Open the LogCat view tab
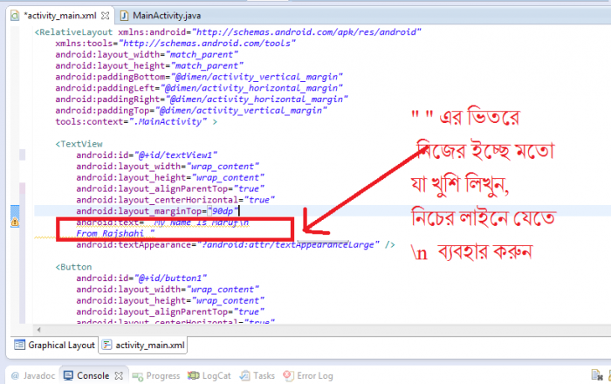 click(x=209, y=376)
